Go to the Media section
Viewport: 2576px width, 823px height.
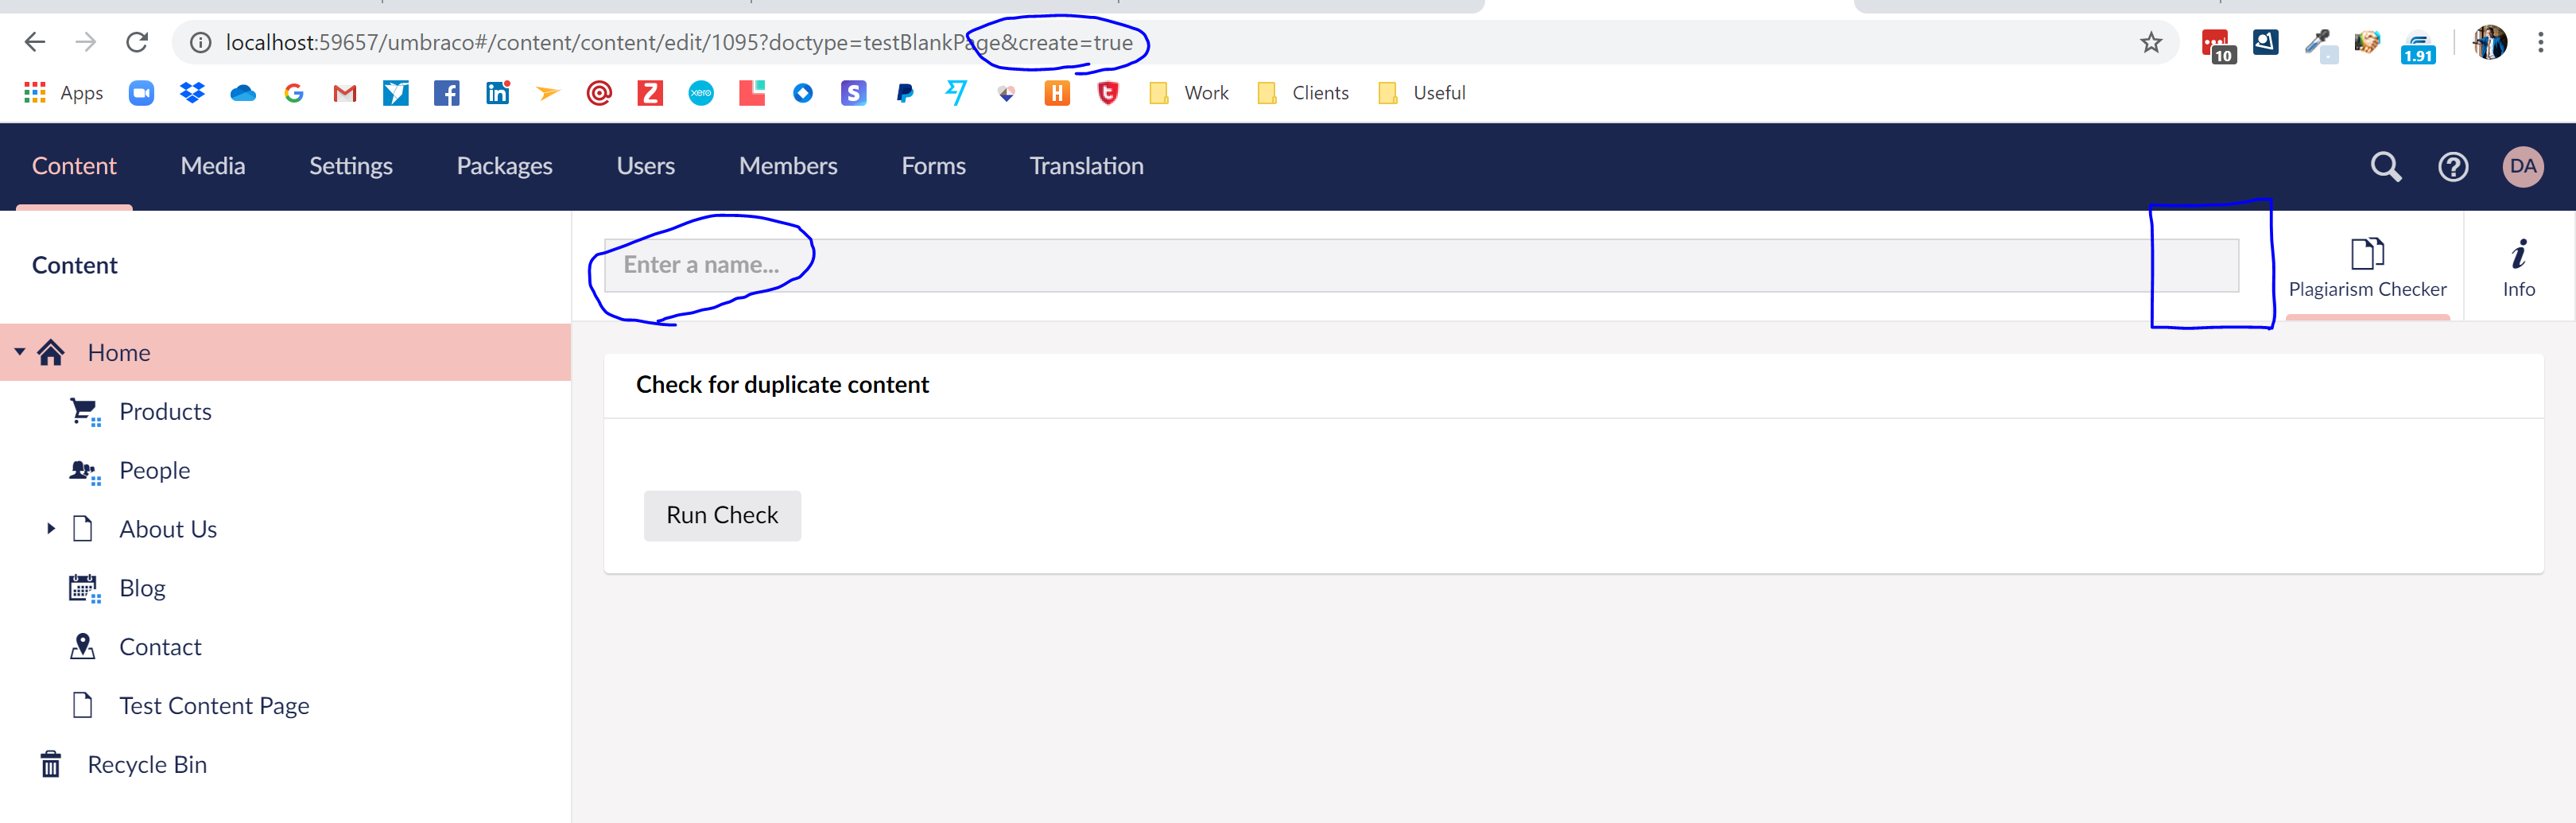tap(212, 166)
